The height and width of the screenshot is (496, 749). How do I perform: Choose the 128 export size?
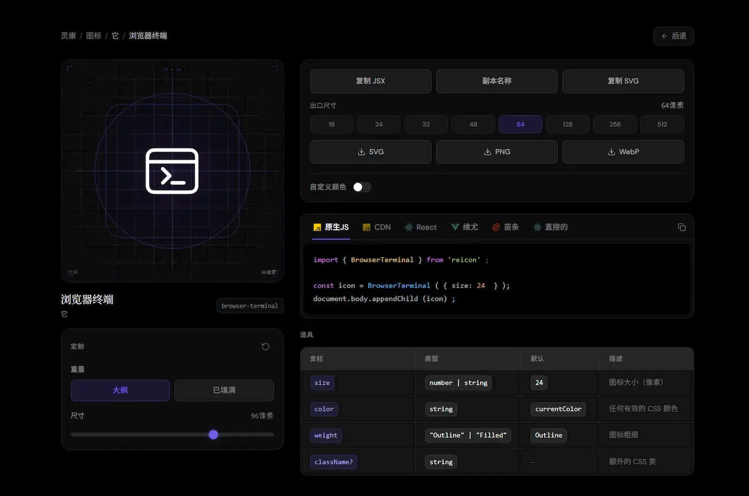(568, 124)
